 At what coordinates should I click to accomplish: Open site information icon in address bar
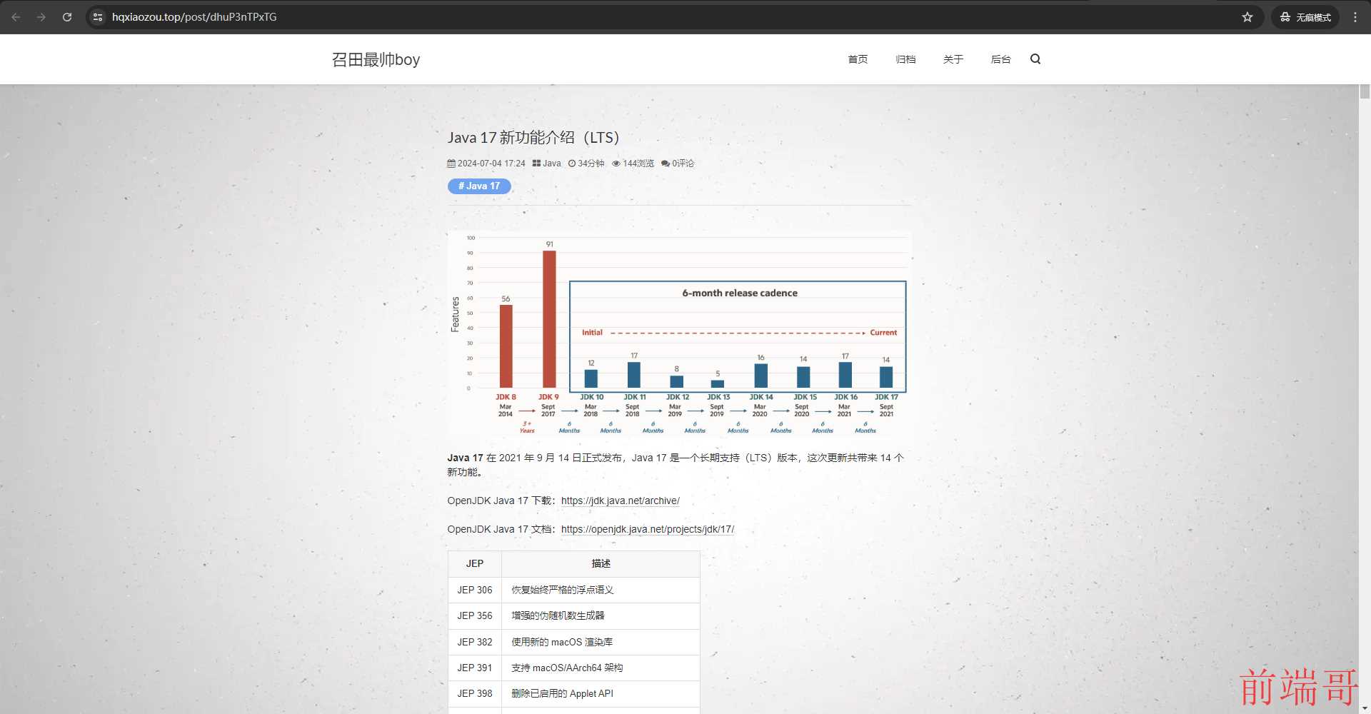coord(98,17)
